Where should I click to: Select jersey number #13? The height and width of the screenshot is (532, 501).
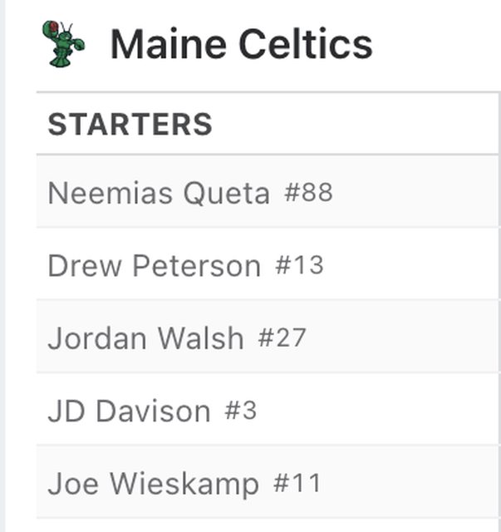click(x=299, y=266)
